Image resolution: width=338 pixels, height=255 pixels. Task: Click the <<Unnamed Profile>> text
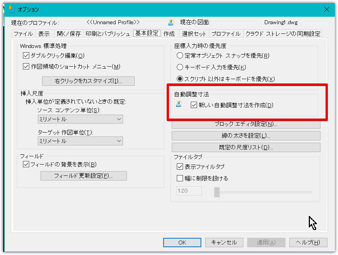pyautogui.click(x=113, y=22)
